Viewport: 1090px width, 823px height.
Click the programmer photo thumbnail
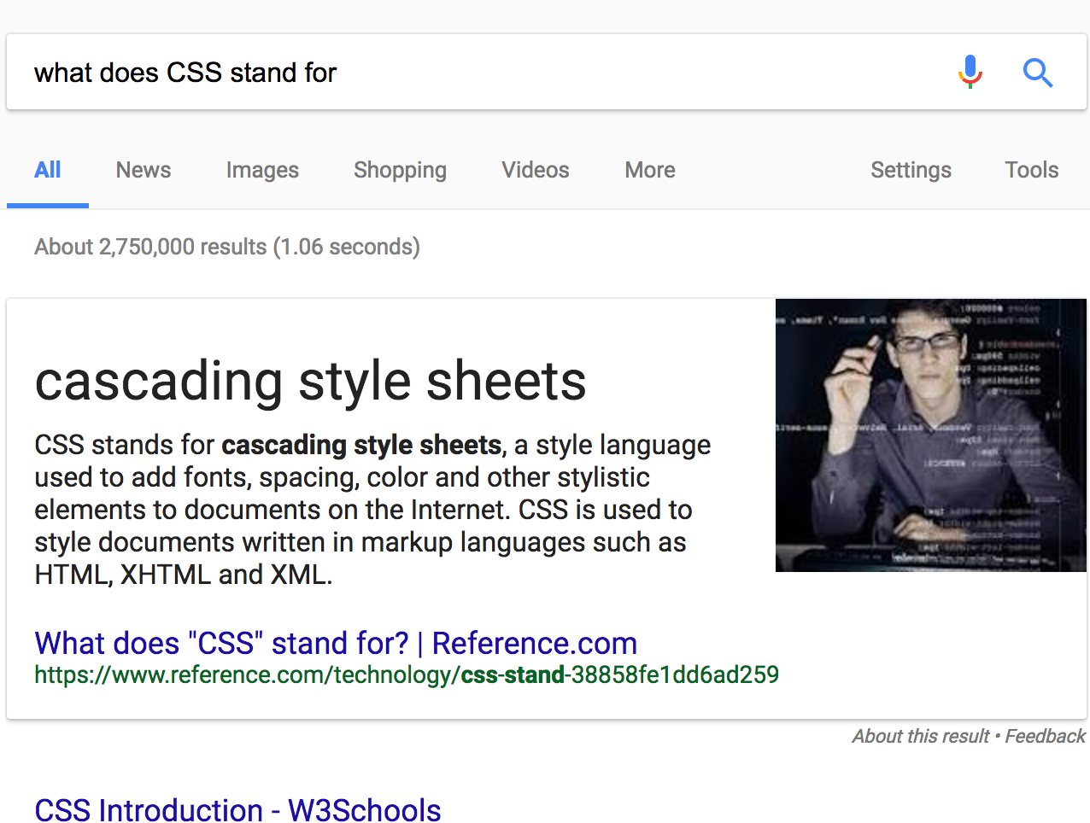[930, 435]
